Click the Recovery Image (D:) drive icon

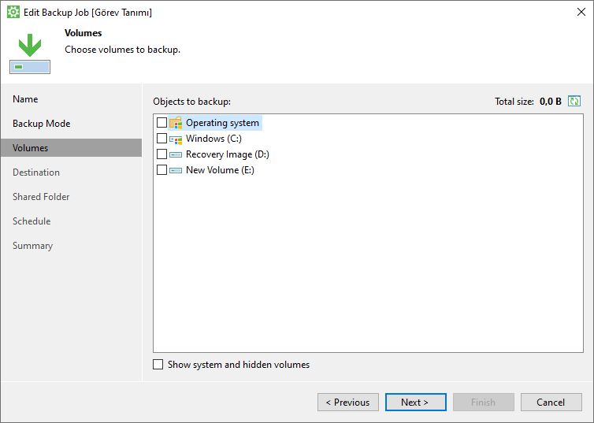pos(176,154)
